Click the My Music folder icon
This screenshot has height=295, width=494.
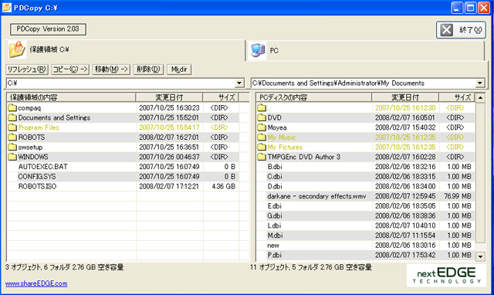(262, 137)
